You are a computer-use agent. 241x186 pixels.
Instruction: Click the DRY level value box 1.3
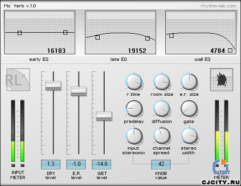coord(51,164)
